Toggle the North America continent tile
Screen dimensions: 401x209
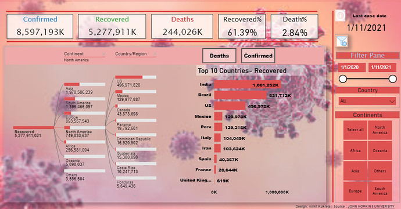pyautogui.click(x=379, y=130)
